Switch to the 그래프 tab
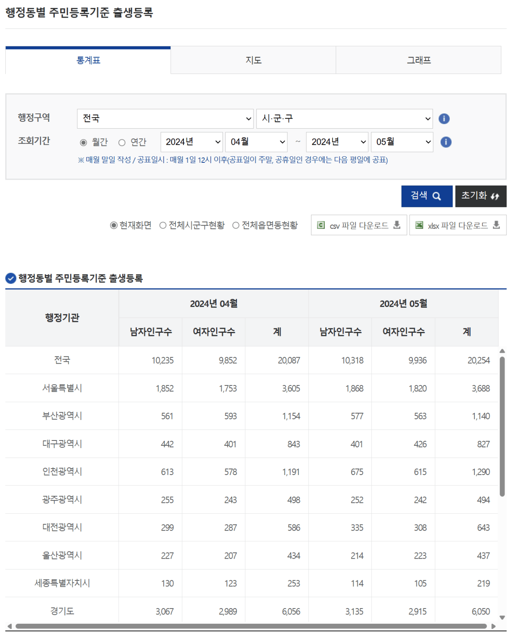This screenshot has height=637, width=515. (418, 60)
